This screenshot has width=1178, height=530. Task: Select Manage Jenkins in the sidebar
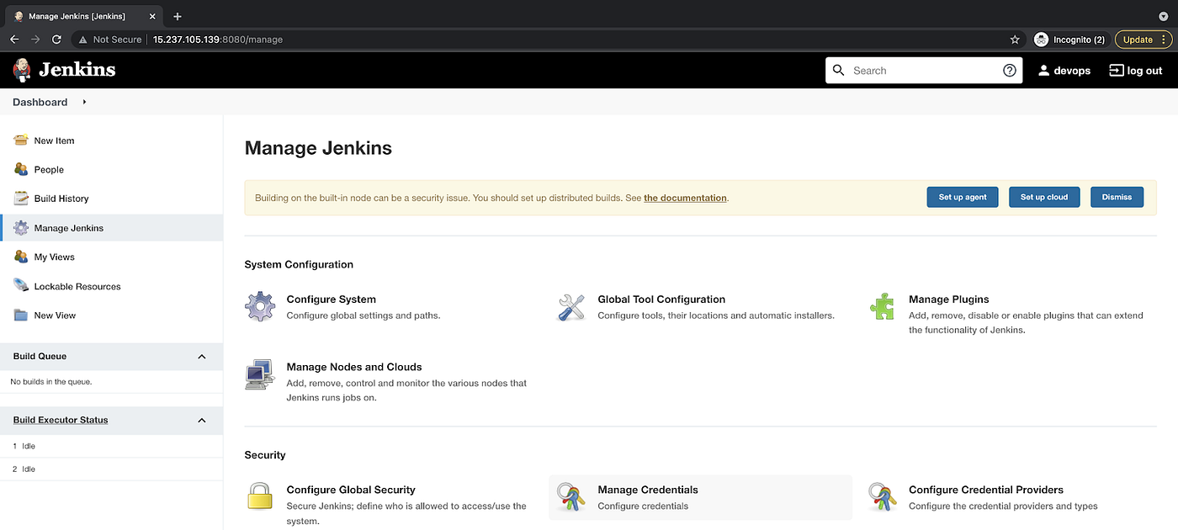pos(111,228)
